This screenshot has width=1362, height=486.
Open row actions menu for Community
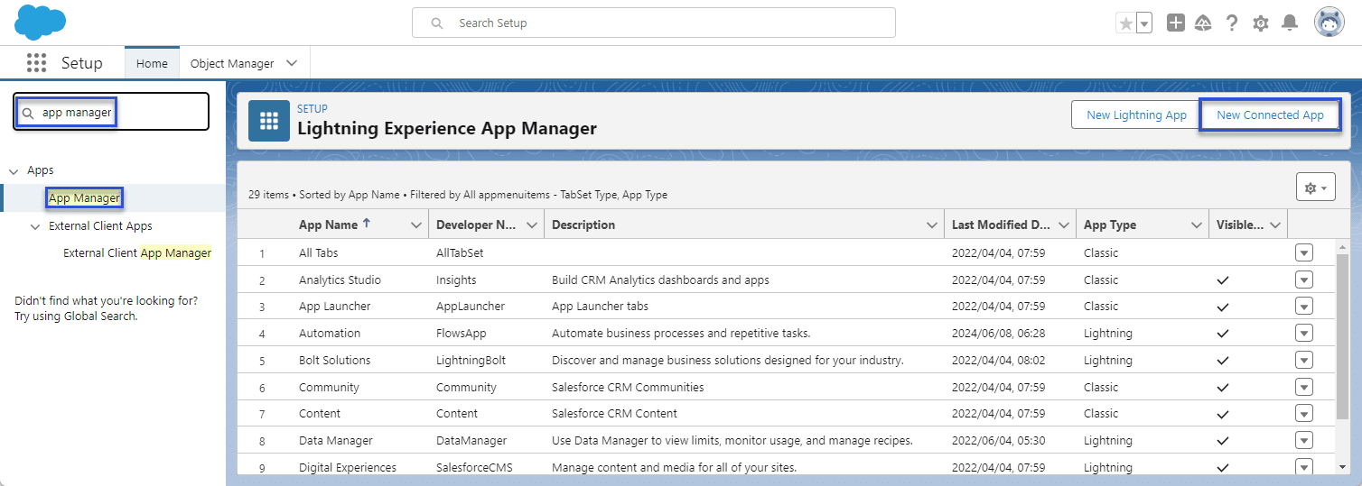click(1303, 387)
